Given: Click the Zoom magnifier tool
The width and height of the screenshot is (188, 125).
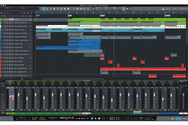Looking at the screenshot, I should [84, 9].
